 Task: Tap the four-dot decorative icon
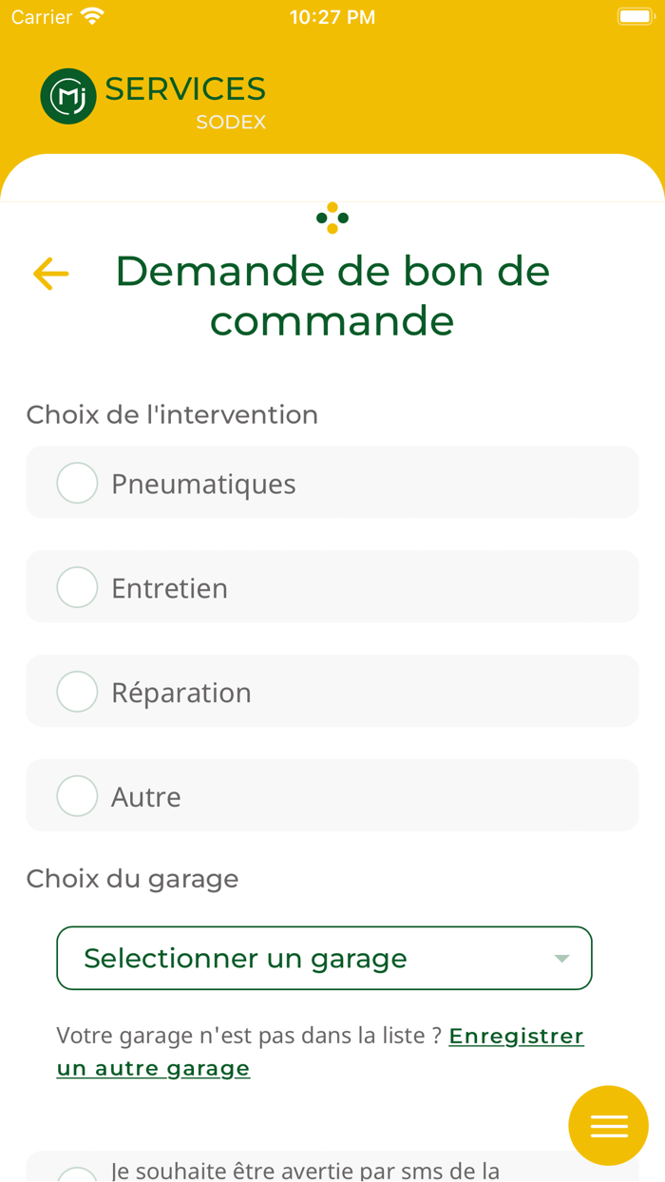coord(332,219)
